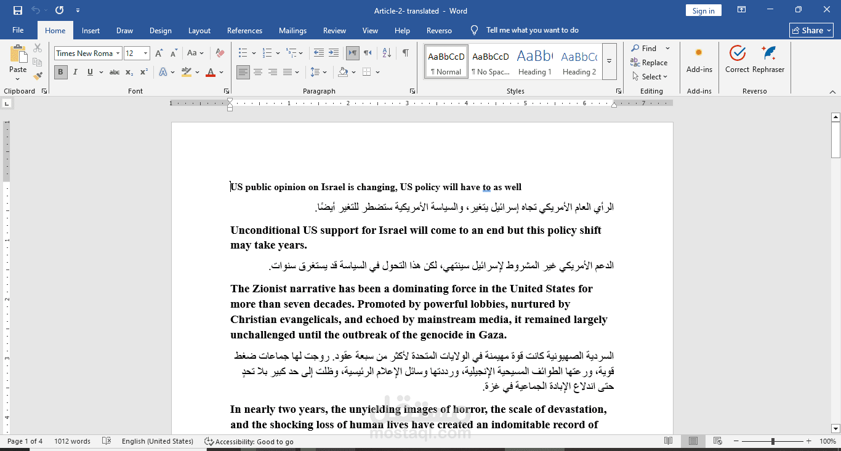The image size is (841, 451).
Task: Open the File menu
Action: click(x=18, y=30)
